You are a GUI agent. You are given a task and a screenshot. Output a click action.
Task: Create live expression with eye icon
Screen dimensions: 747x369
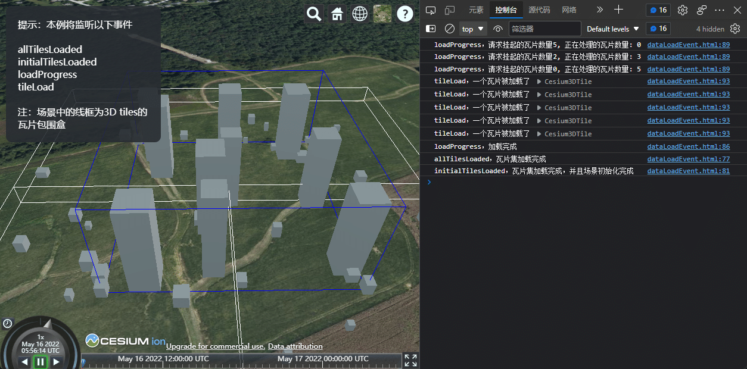click(x=498, y=29)
